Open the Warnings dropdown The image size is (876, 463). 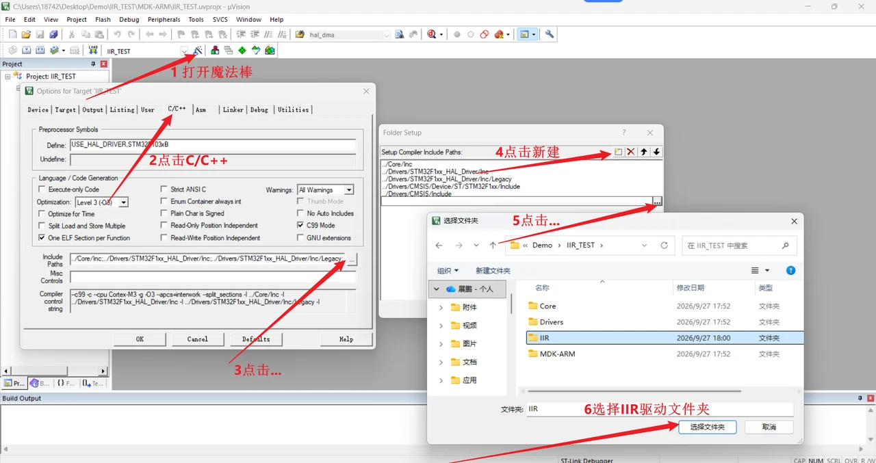349,190
